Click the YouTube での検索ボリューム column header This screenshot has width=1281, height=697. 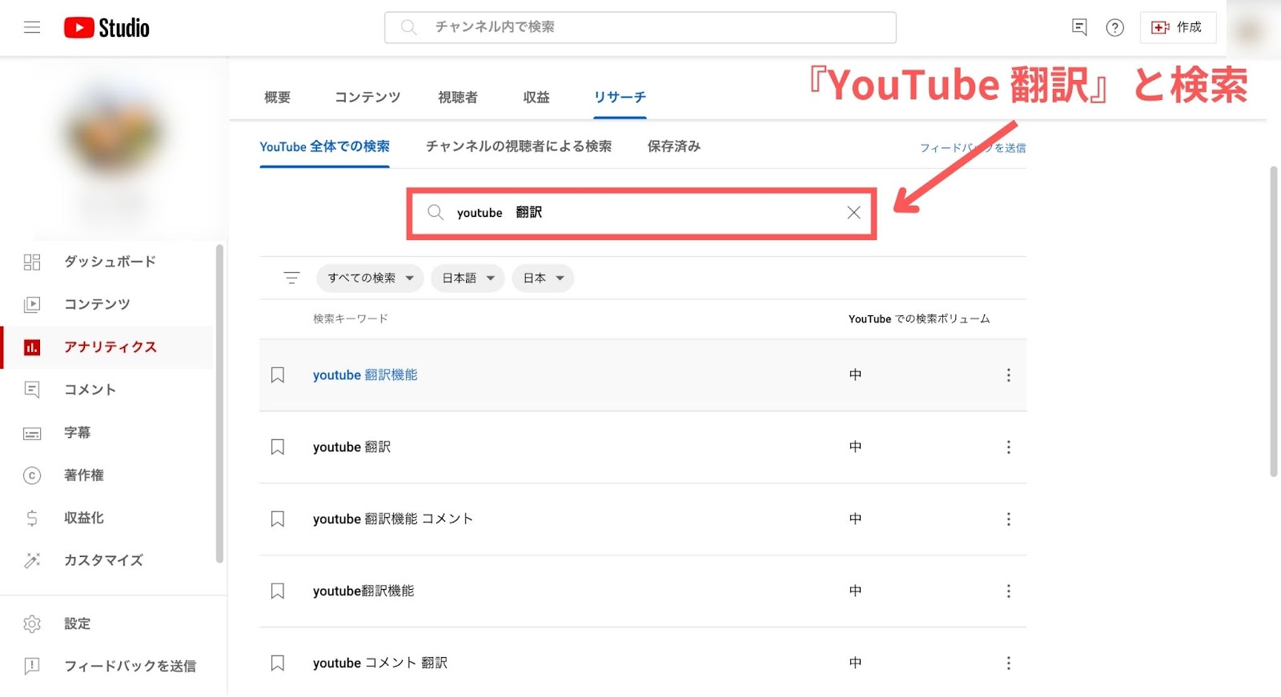point(919,318)
